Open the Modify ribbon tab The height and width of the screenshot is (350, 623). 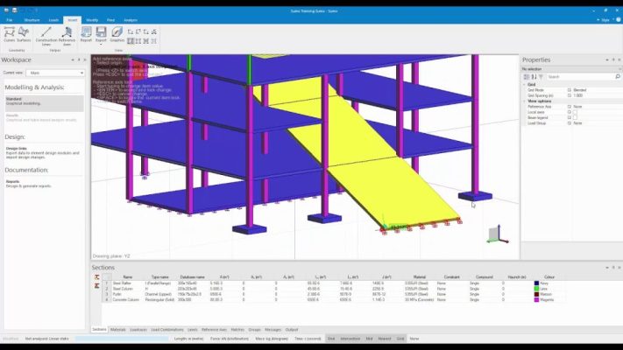pos(92,18)
